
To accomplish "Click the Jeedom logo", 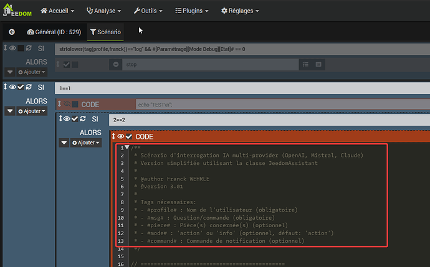I will 17,11.
